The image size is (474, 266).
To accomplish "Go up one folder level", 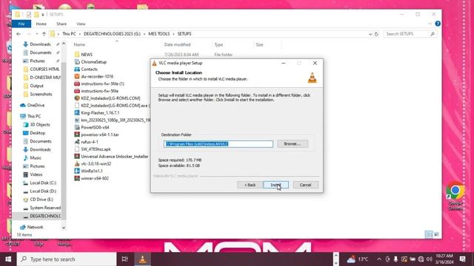I will click(x=44, y=34).
